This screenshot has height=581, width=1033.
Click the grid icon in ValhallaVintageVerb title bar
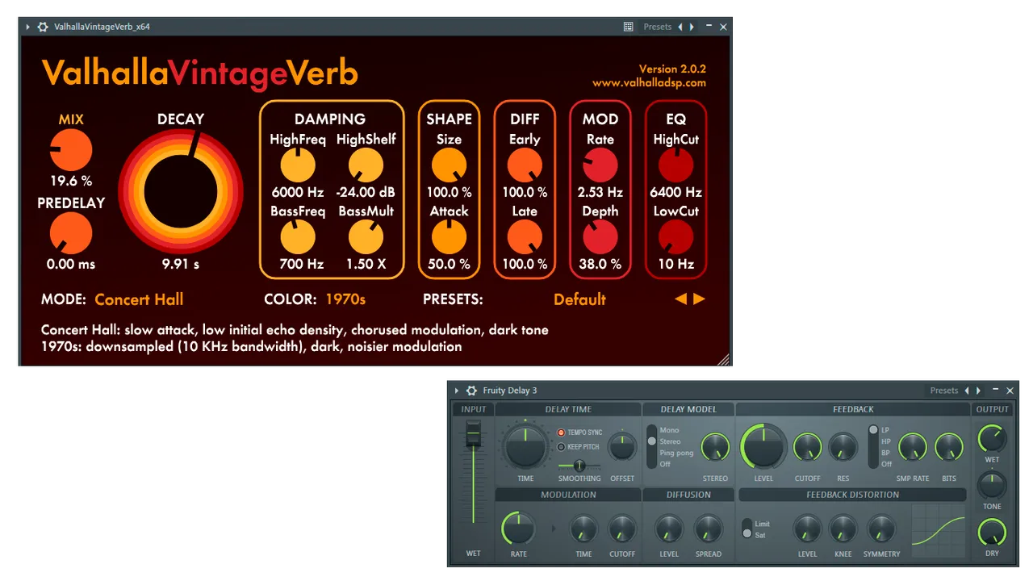(629, 27)
